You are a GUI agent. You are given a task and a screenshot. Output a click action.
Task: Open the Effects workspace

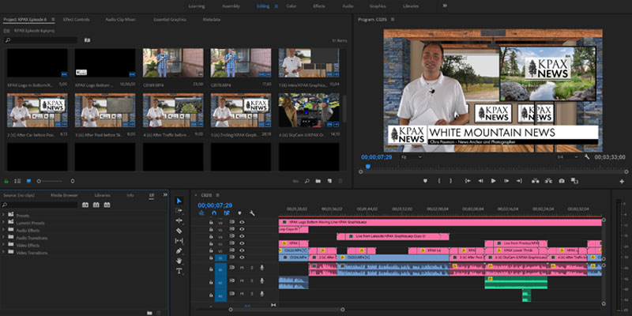tap(319, 6)
